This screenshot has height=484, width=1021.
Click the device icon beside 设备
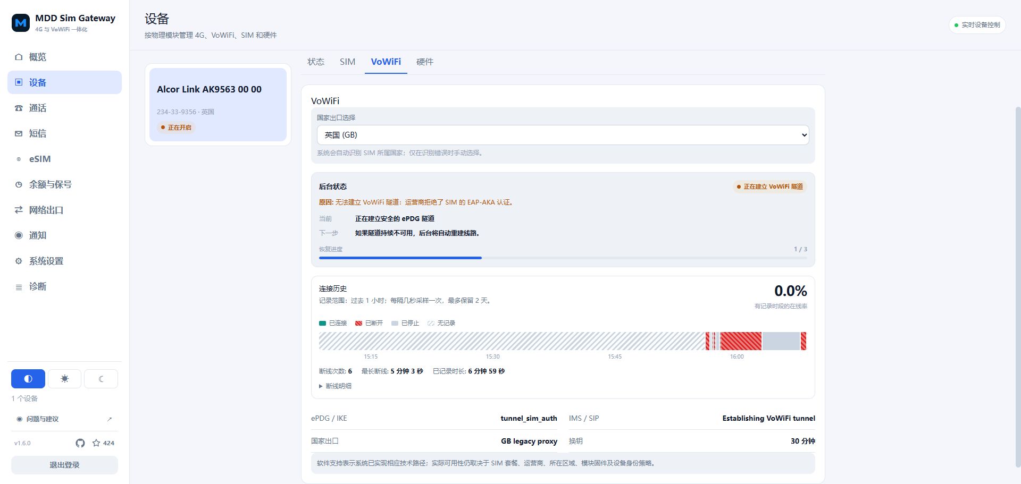[x=19, y=82]
